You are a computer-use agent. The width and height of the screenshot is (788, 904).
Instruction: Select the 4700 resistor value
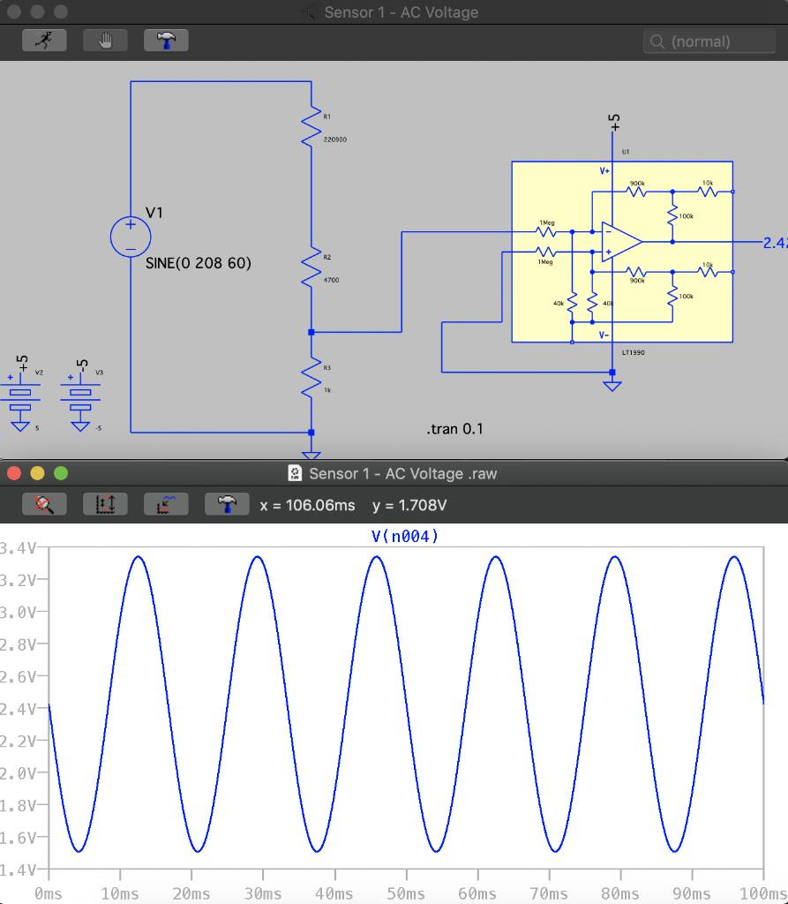tap(332, 280)
